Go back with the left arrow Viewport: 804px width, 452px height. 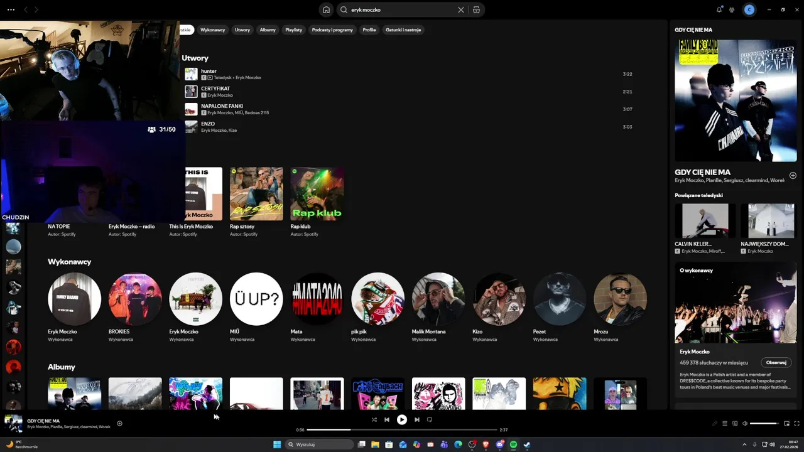(x=26, y=10)
